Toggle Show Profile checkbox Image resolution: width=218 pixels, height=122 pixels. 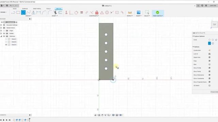click(209, 68)
